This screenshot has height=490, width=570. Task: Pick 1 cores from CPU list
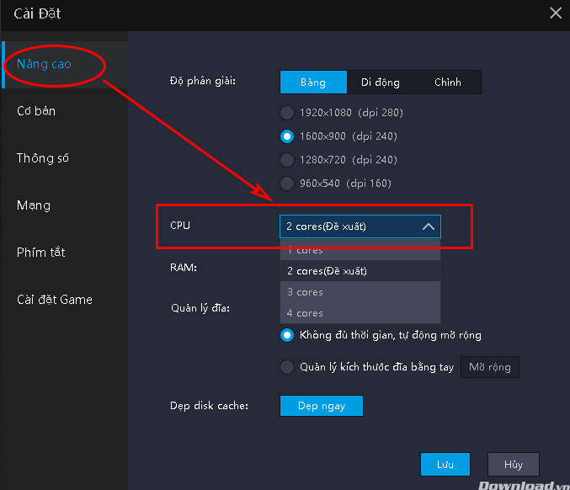360,250
